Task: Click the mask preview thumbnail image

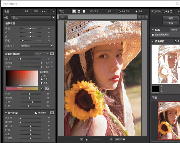Action: (x=166, y=64)
